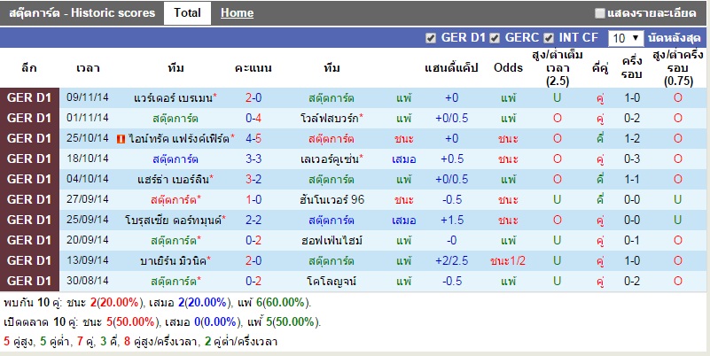The height and width of the screenshot is (356, 710).
Task: Open the Home tab
Action: click(x=237, y=13)
